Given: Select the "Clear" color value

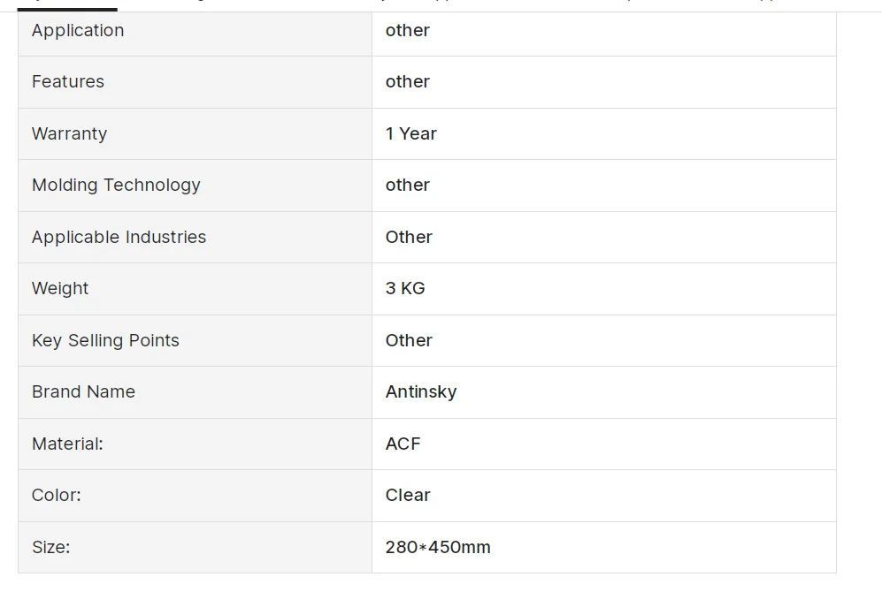Looking at the screenshot, I should tap(408, 495).
